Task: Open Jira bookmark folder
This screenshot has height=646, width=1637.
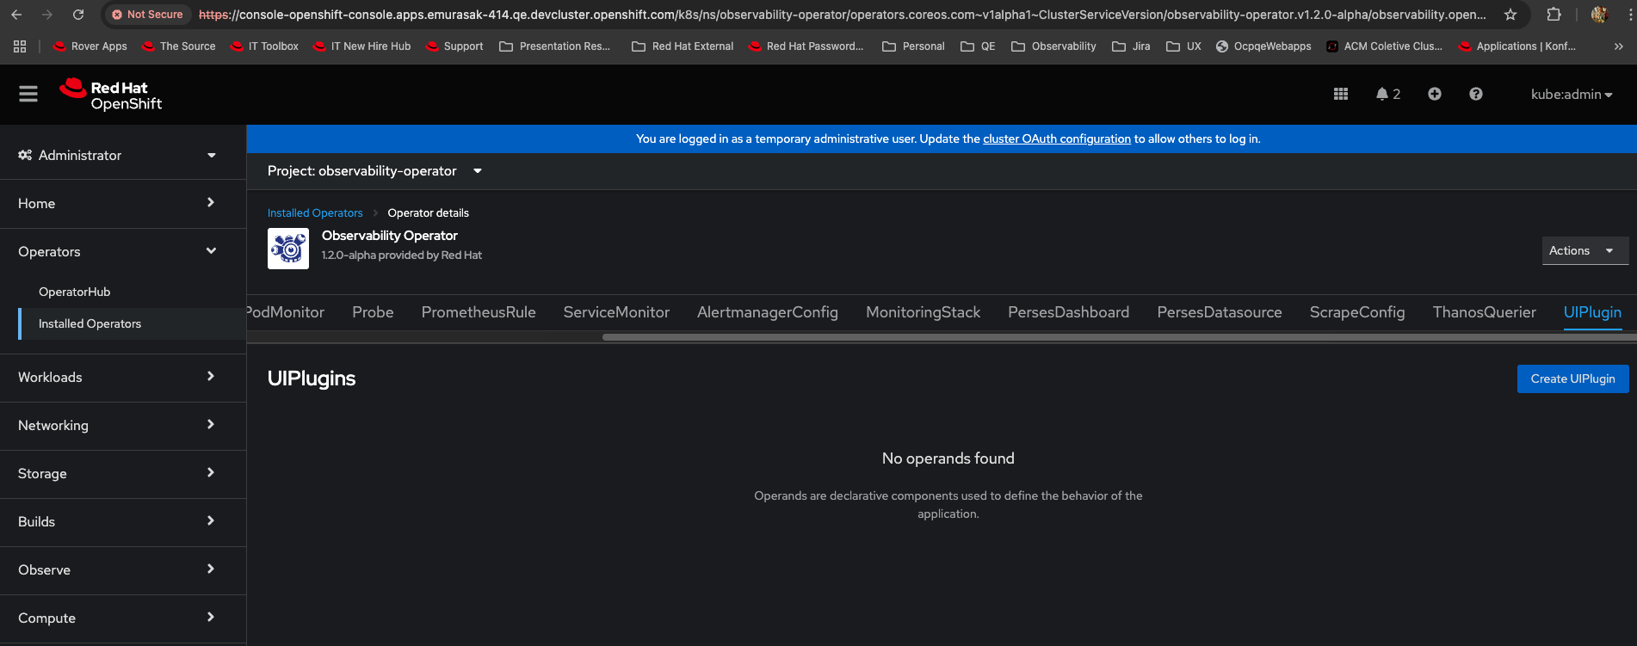Action: point(1131,46)
